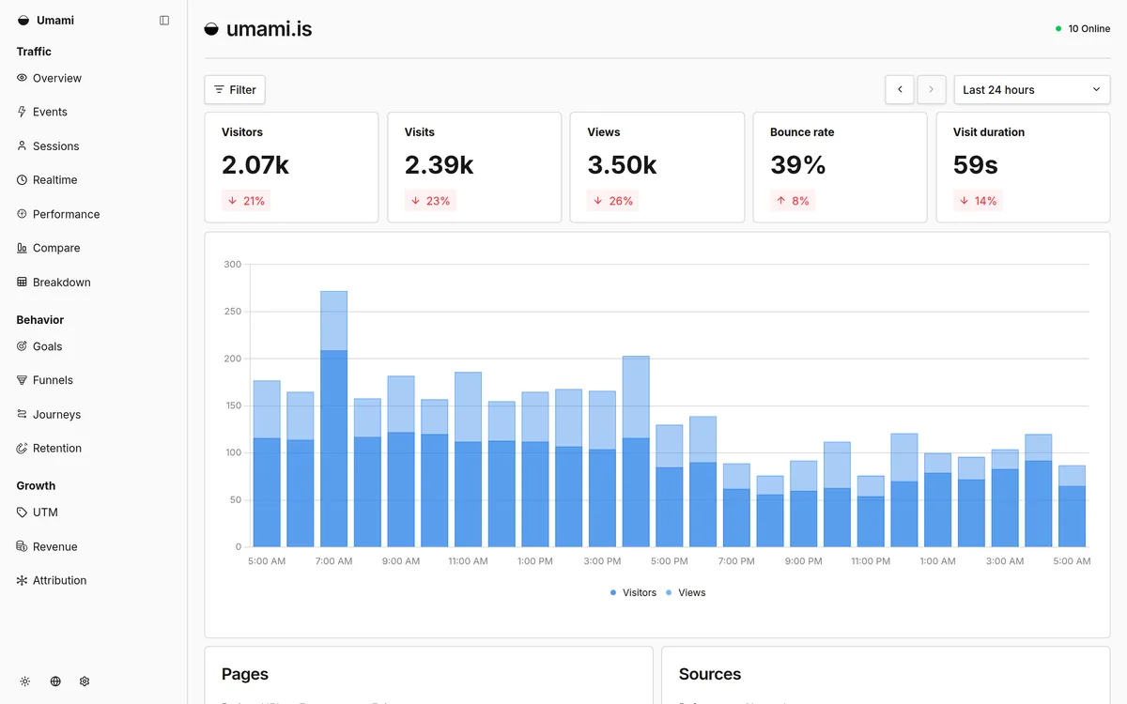Click the 8% change badge under Bounce rate
Viewport: 1127px width, 704px height.
coord(792,201)
